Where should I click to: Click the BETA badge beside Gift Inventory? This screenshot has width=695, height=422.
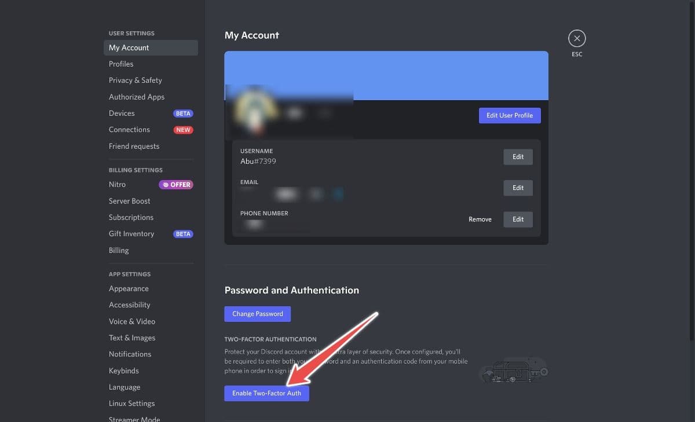(x=183, y=234)
